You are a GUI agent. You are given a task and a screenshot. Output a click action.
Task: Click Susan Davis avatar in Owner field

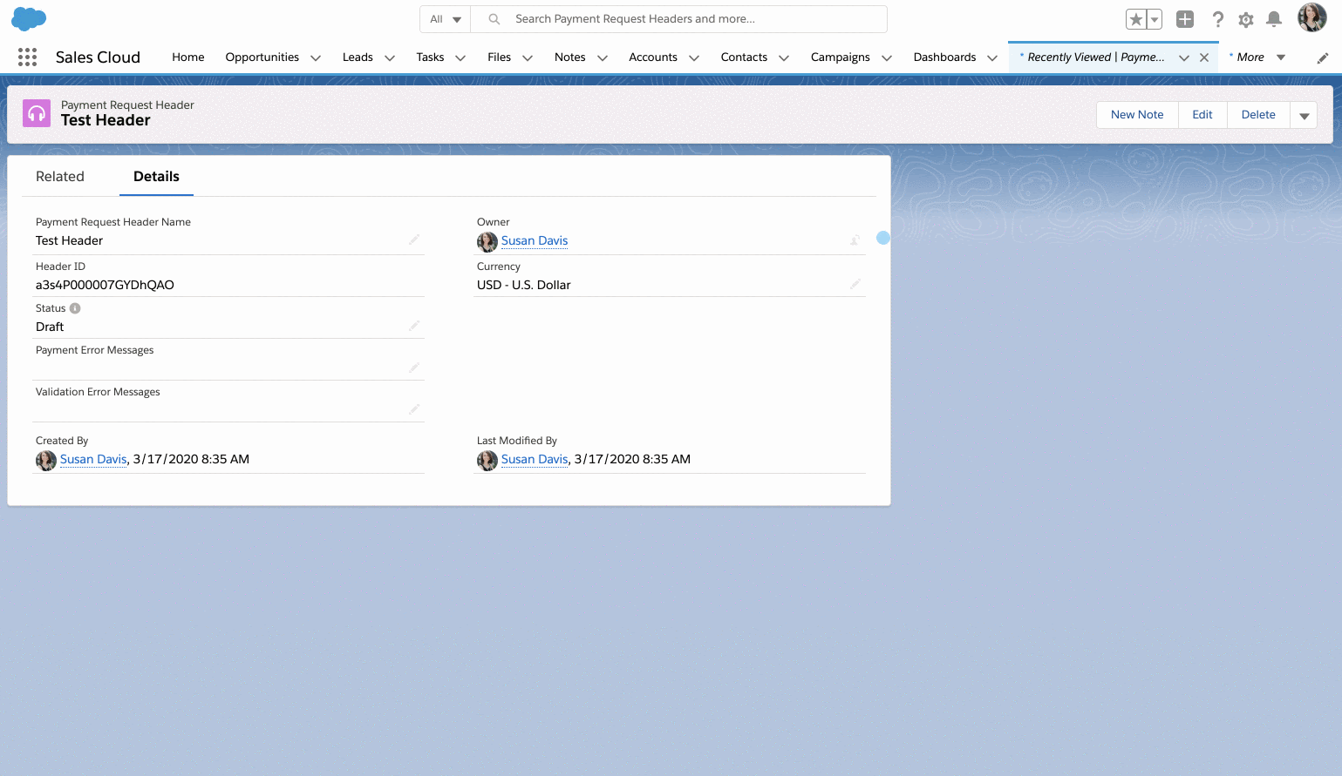tap(487, 241)
